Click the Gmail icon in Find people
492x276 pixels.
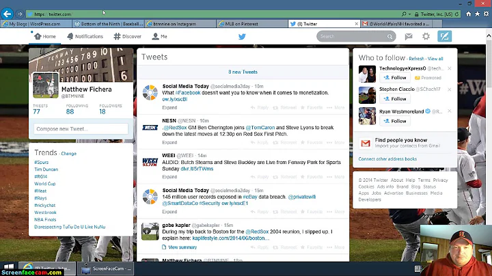365,143
